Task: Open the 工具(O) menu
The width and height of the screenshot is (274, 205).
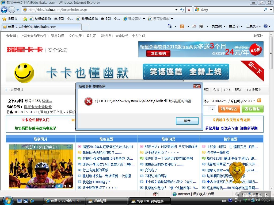Action: (254, 26)
